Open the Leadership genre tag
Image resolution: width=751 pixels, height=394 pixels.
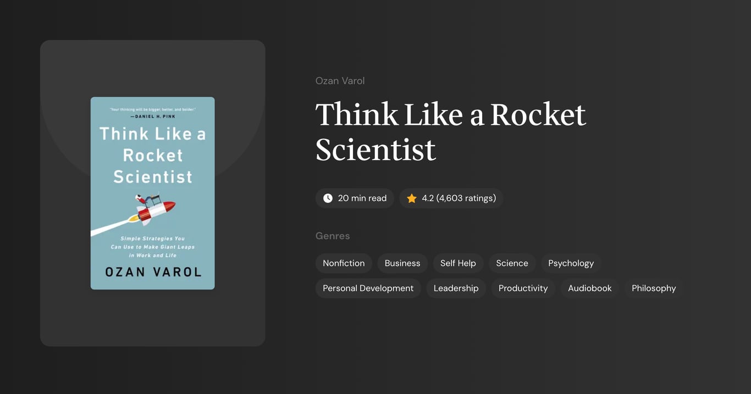click(456, 287)
